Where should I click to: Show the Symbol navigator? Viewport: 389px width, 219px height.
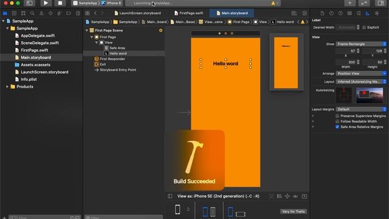[x=23, y=13]
